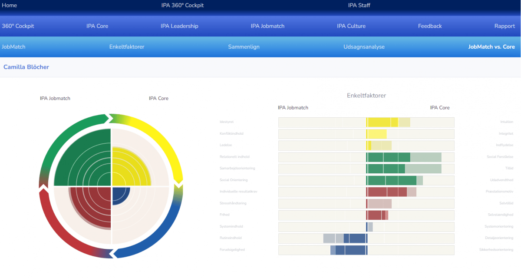Switch to the IPA Core tab
521x278 pixels.
point(97,26)
